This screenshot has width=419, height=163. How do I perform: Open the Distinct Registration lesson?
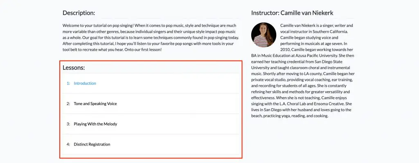click(x=92, y=144)
